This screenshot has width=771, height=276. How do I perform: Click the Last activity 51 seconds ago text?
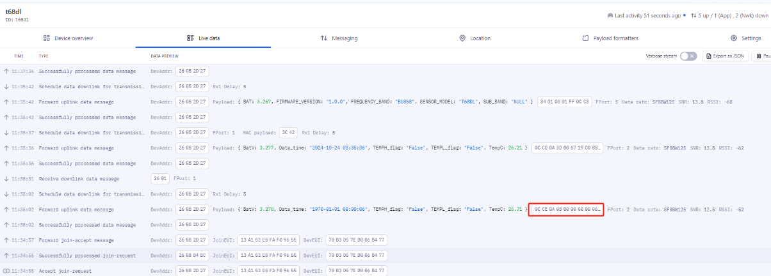(647, 15)
